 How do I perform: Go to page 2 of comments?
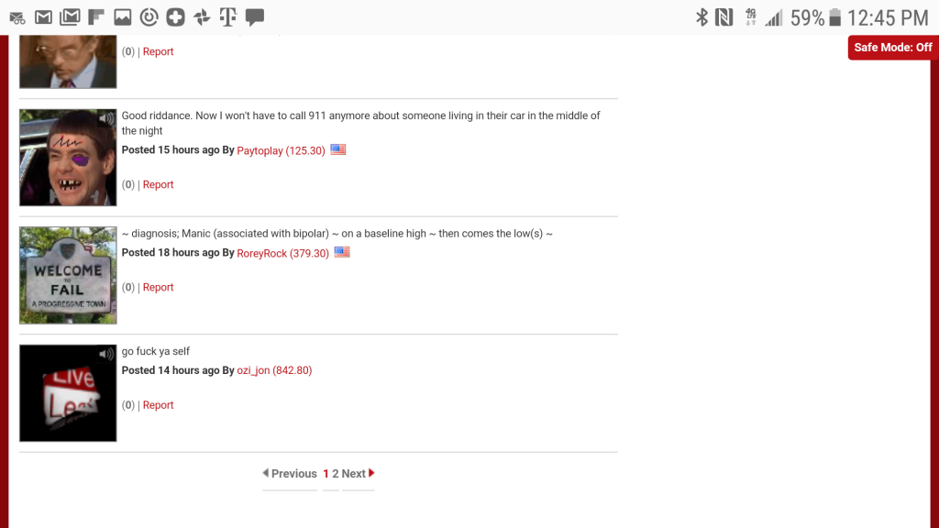336,474
